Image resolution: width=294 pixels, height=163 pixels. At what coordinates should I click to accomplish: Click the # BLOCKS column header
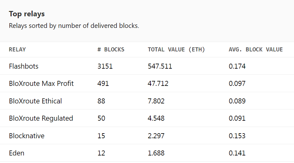pyautogui.click(x=111, y=50)
